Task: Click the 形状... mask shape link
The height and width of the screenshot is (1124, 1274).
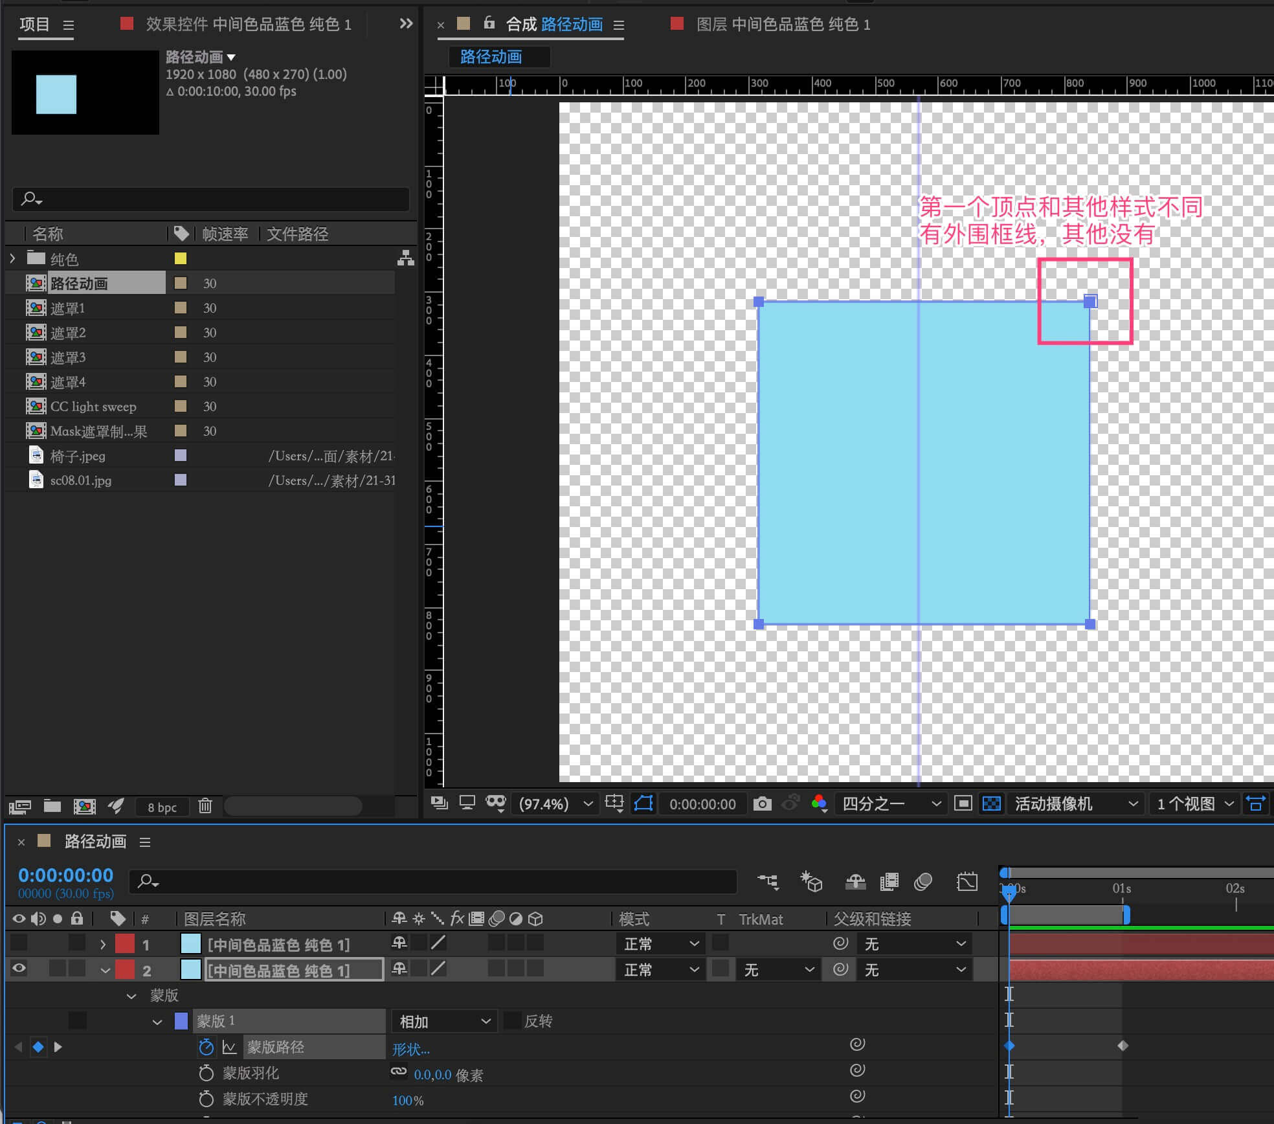Action: (x=410, y=1049)
